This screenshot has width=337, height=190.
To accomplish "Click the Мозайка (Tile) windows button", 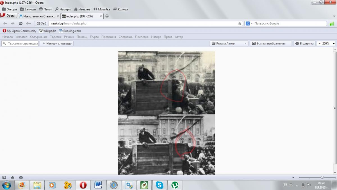I will 102,9.
